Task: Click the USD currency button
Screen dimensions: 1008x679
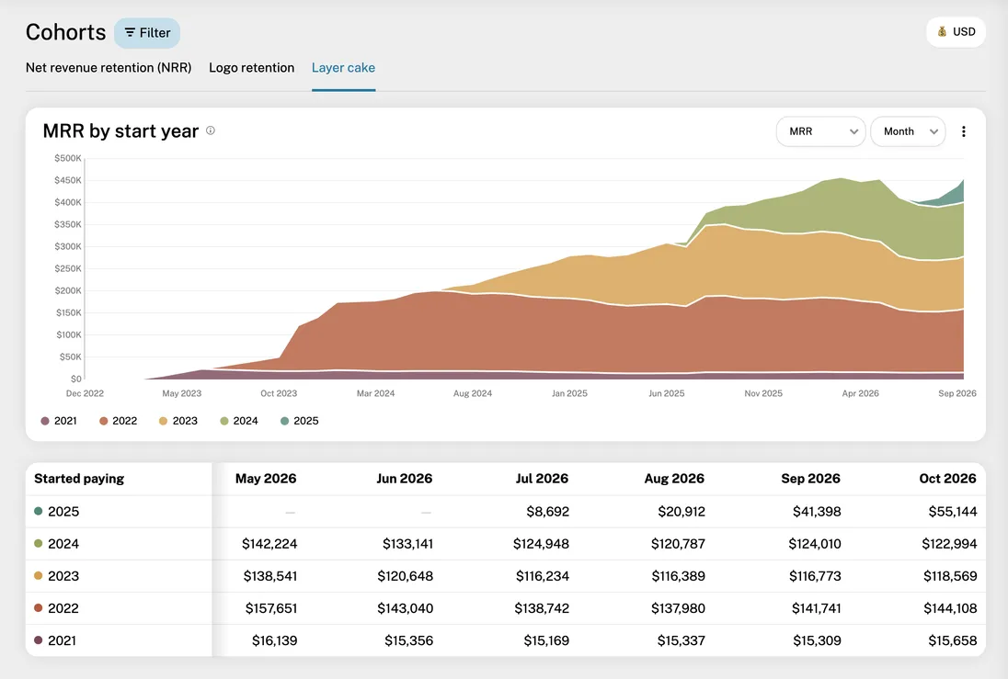Action: pyautogui.click(x=956, y=31)
